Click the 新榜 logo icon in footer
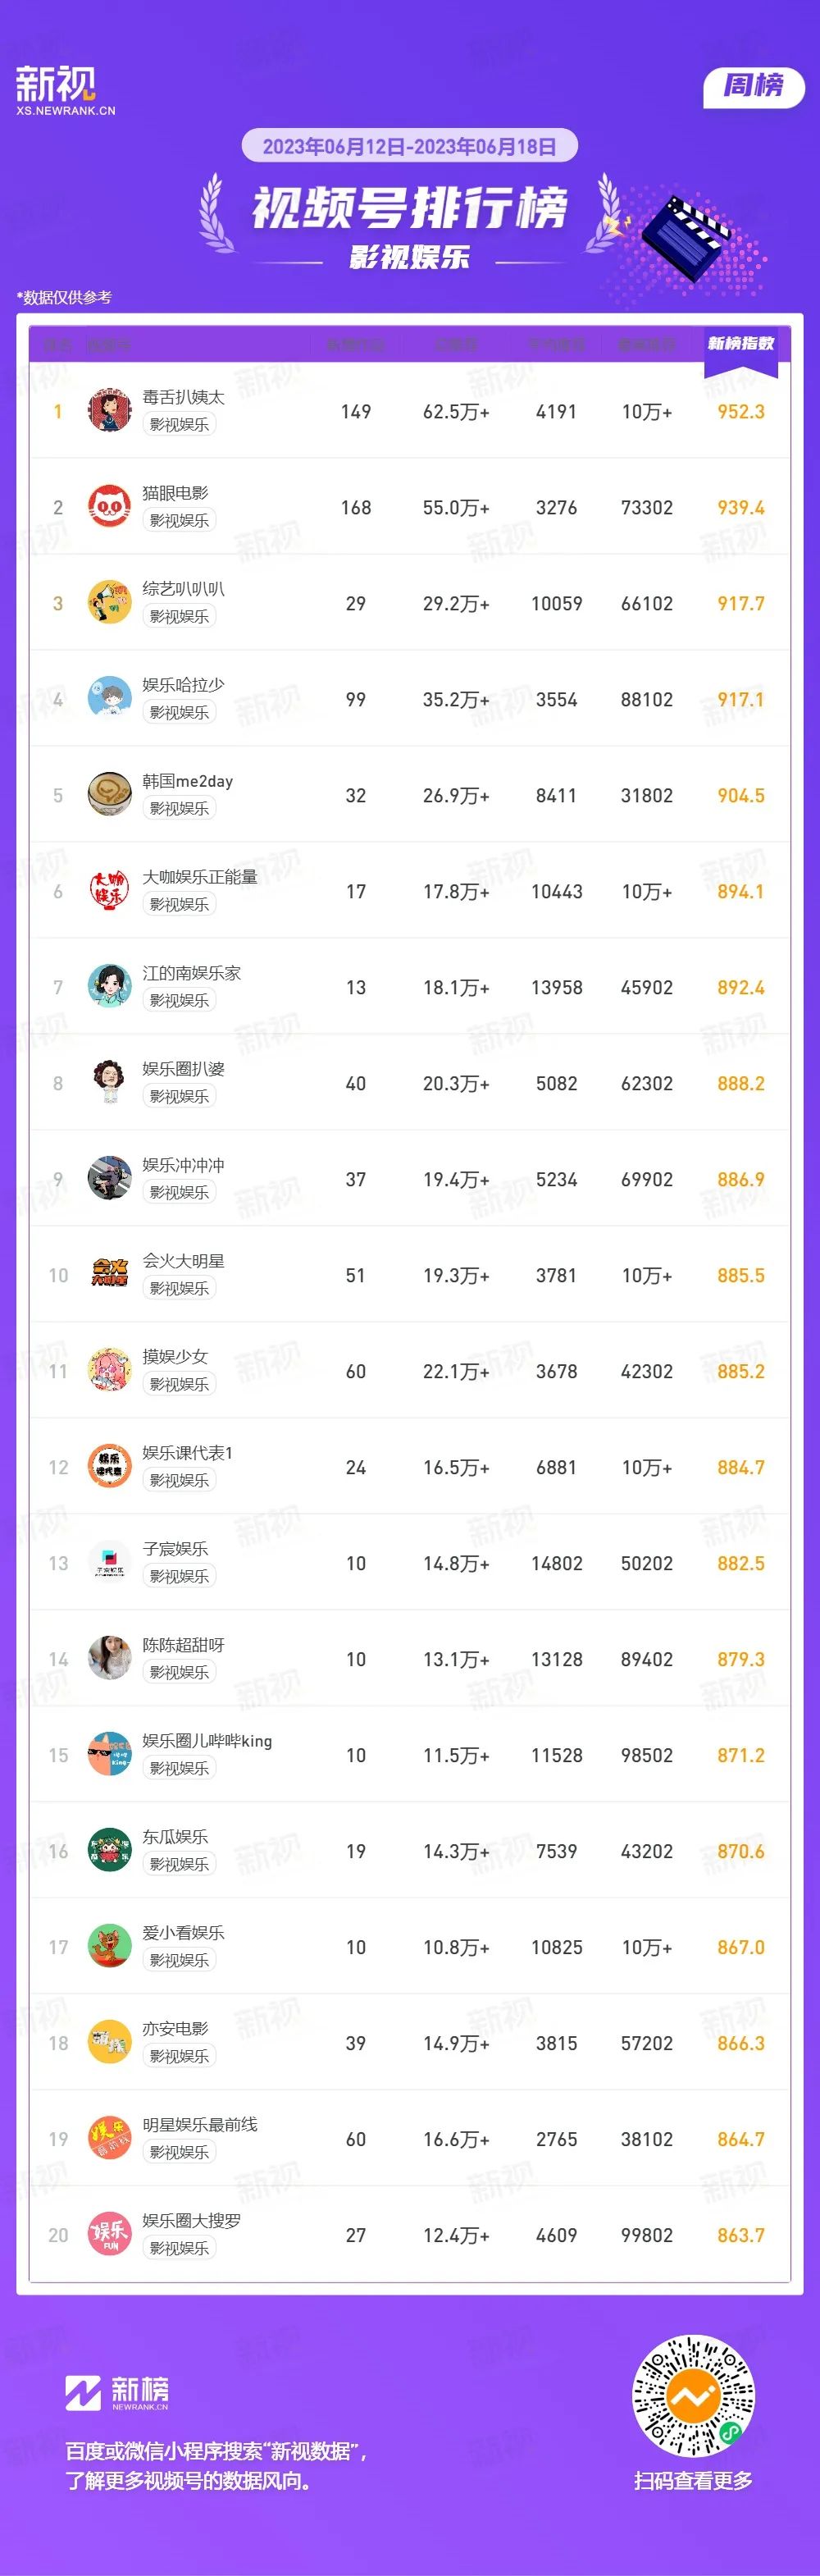820x2576 pixels. click(84, 2394)
